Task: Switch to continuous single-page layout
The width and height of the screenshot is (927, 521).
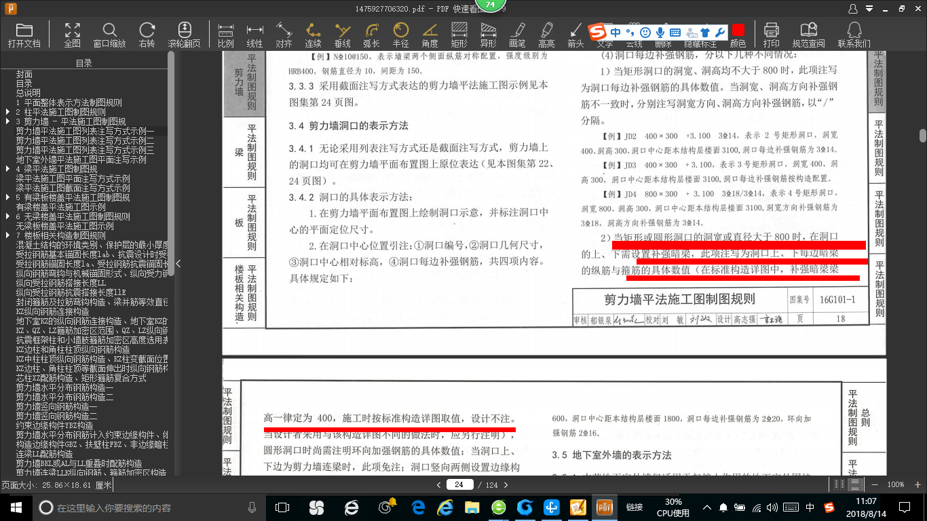Action: pos(855,484)
